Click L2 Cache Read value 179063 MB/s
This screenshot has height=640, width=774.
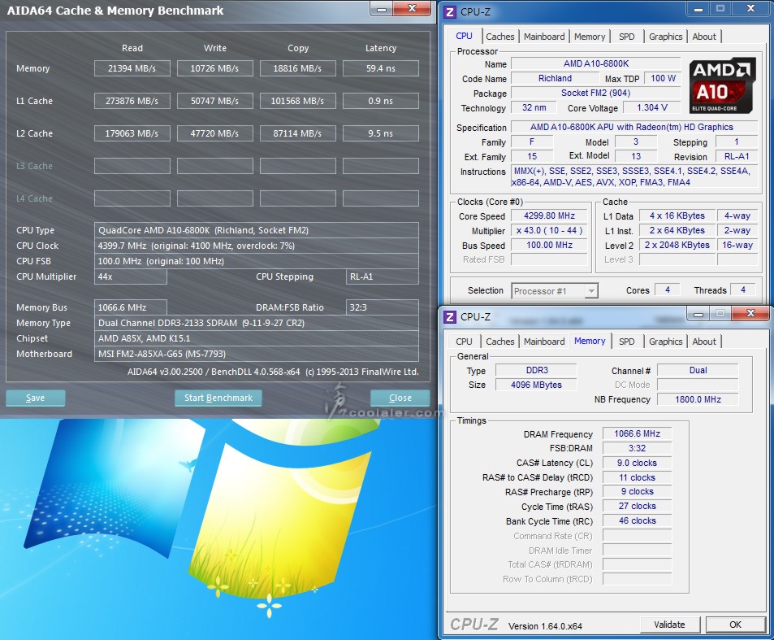[x=132, y=133]
